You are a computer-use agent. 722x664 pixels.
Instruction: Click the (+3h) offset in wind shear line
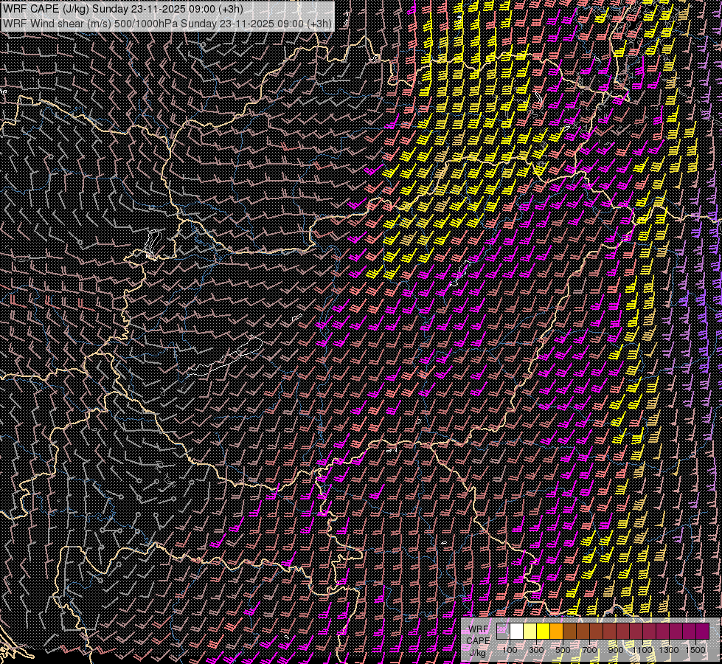tap(319, 23)
